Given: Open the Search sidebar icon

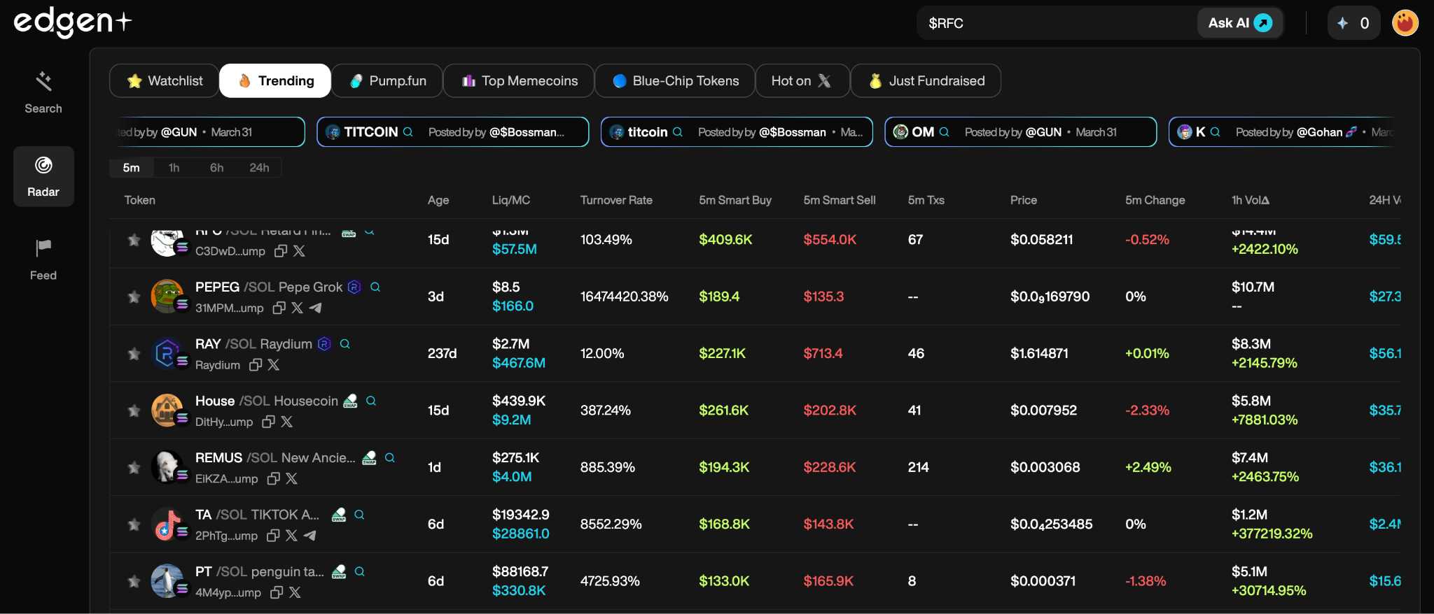Looking at the screenshot, I should point(43,92).
